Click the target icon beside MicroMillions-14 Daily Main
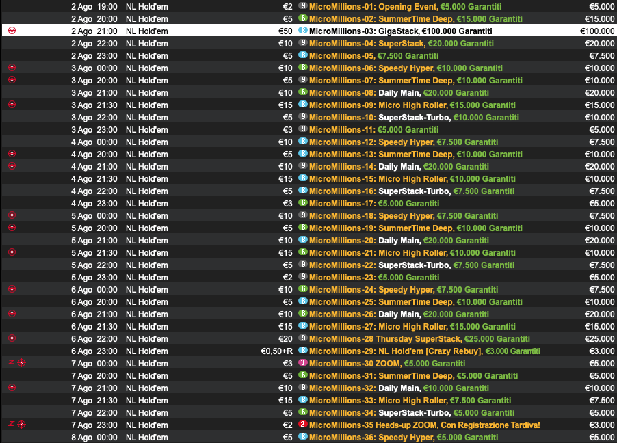This screenshot has height=443, width=617. pyautogui.click(x=12, y=166)
